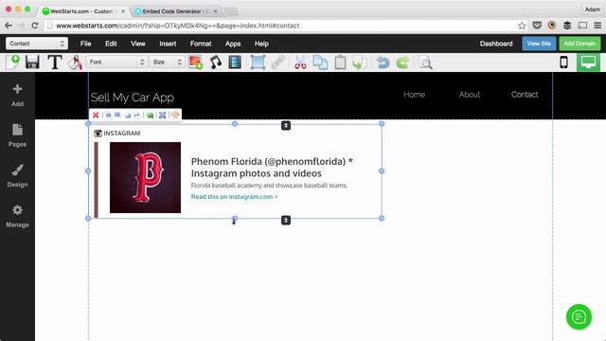The width and height of the screenshot is (606, 341).
Task: Click the Sell My Car App title
Action: coord(133,98)
